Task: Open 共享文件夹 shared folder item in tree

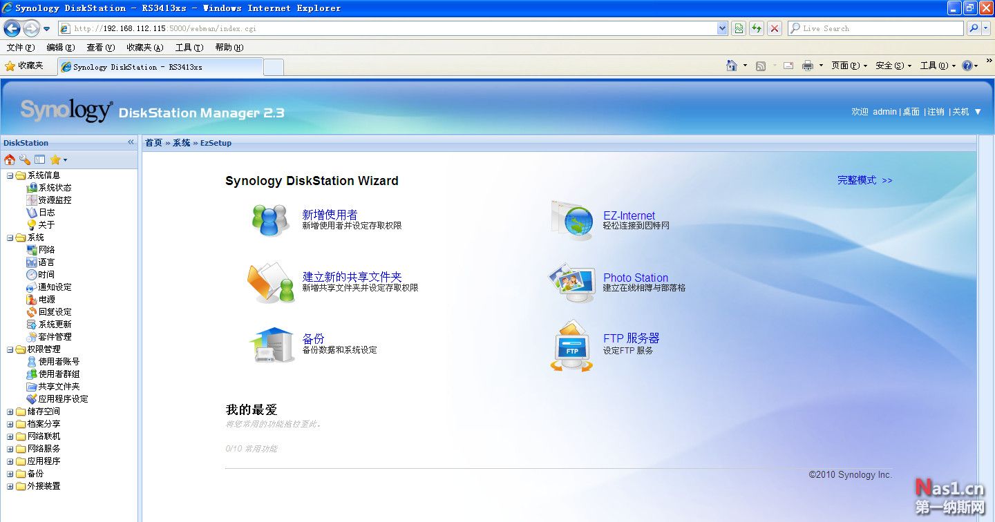Action: pos(59,387)
